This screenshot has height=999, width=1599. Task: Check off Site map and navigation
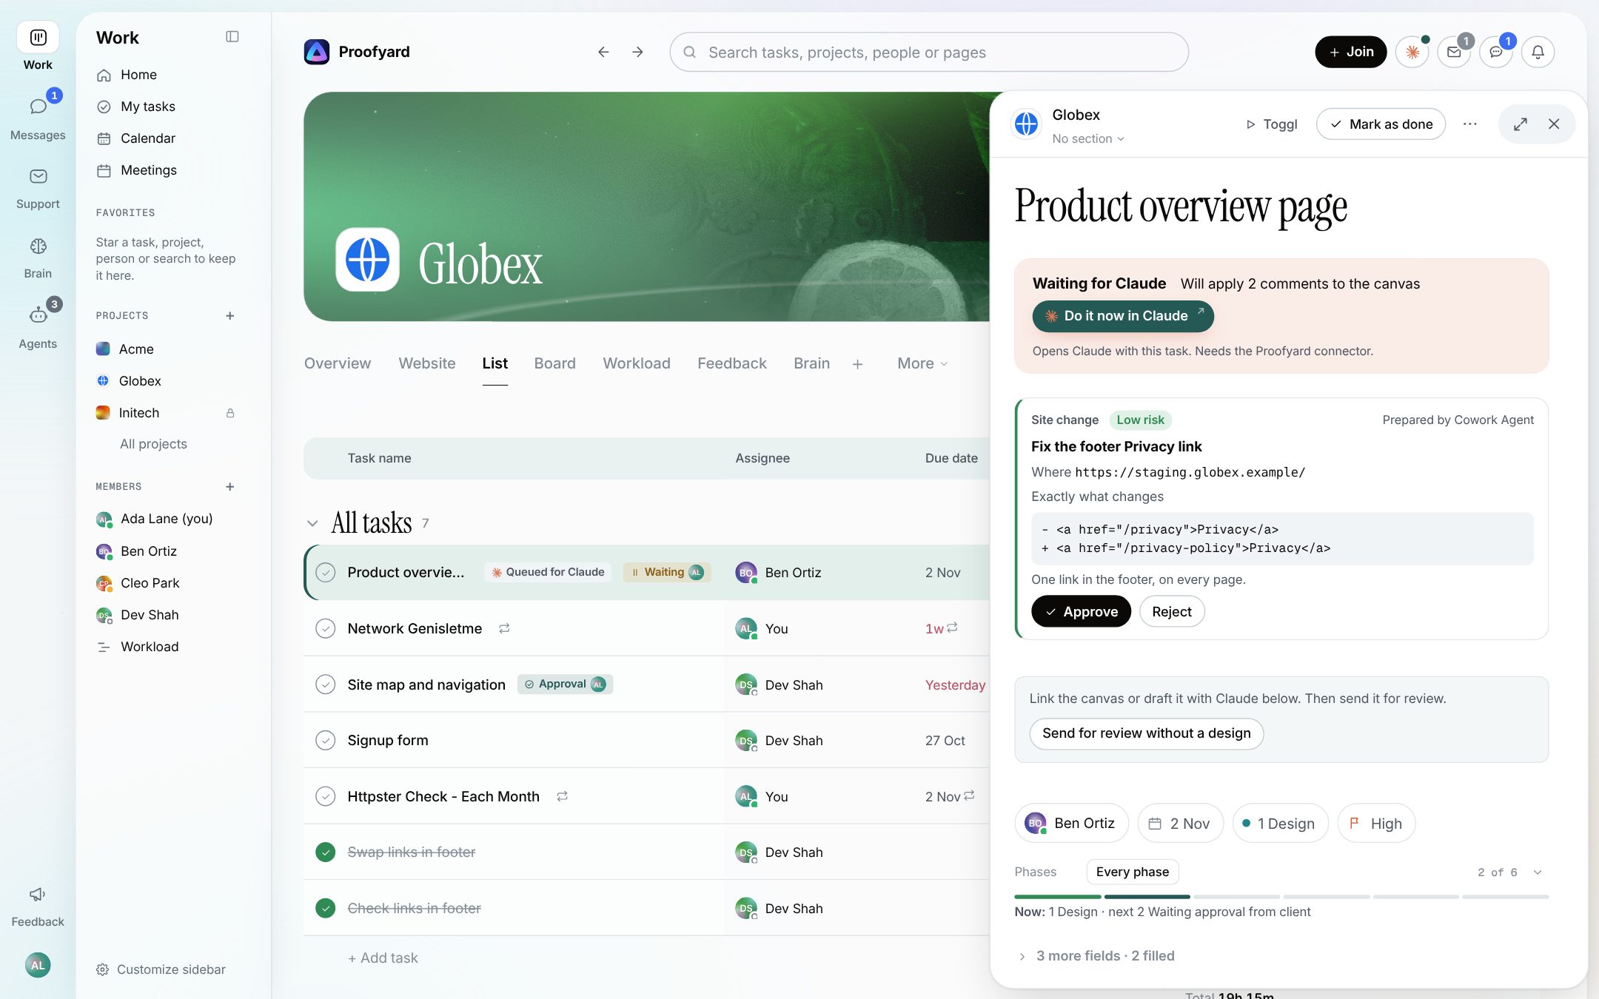326,684
